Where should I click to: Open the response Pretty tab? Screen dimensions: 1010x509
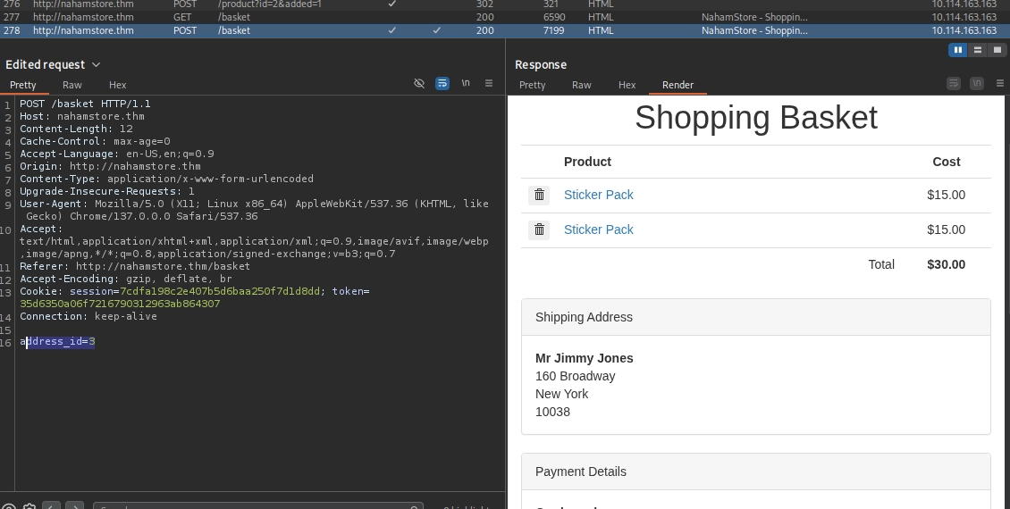click(532, 85)
